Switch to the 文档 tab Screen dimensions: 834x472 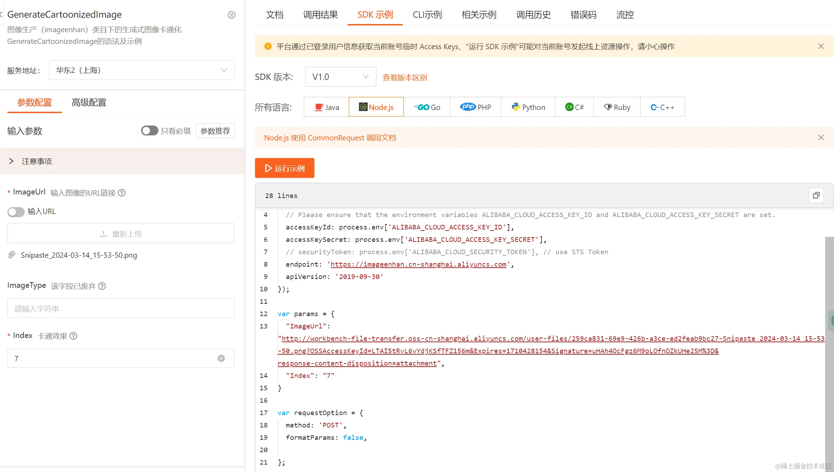click(275, 14)
